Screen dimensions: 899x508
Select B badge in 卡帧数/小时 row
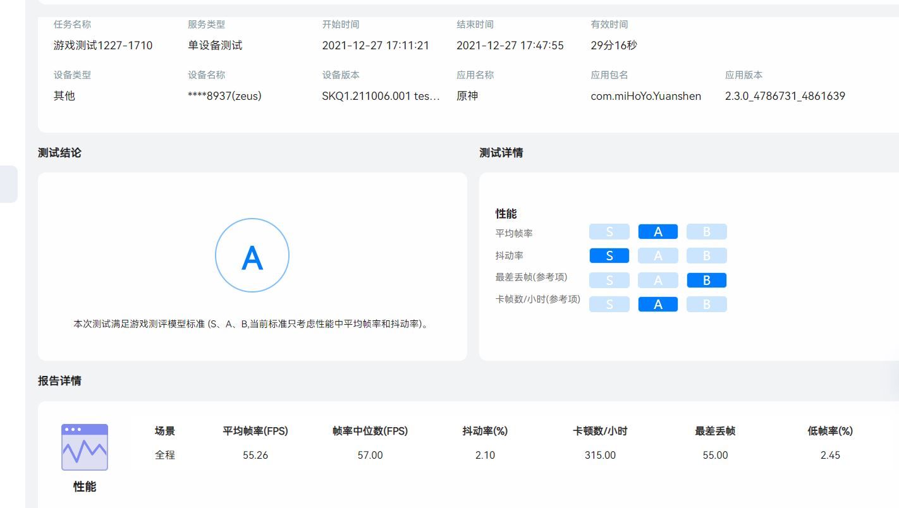point(707,305)
